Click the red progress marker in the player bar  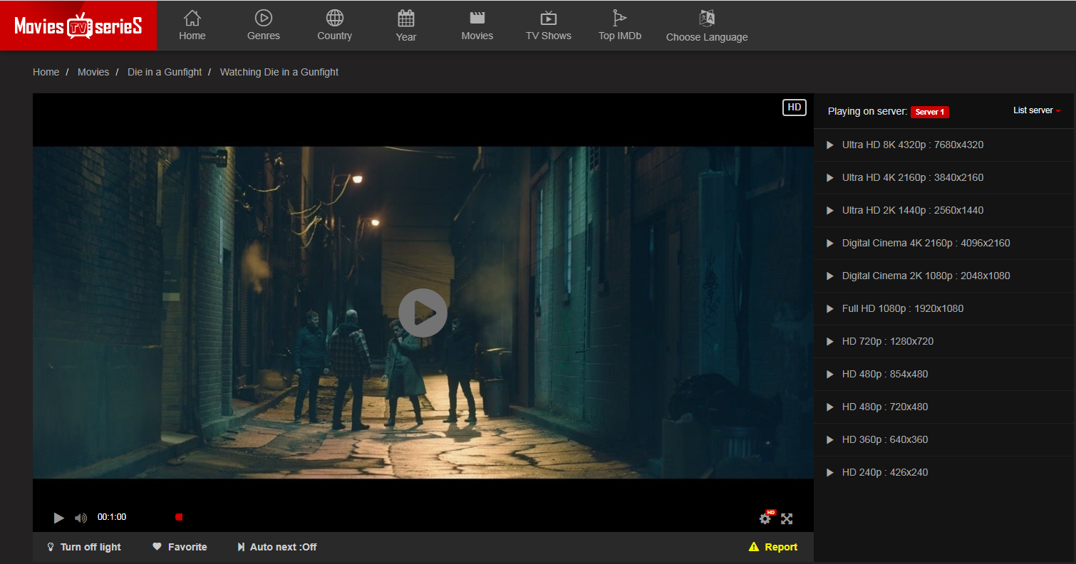179,517
